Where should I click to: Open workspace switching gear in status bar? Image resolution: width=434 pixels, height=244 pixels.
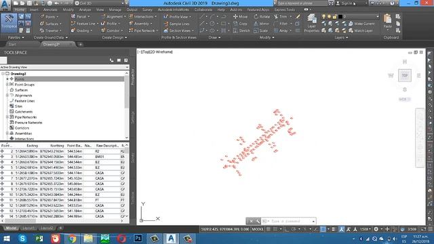pos(376,229)
